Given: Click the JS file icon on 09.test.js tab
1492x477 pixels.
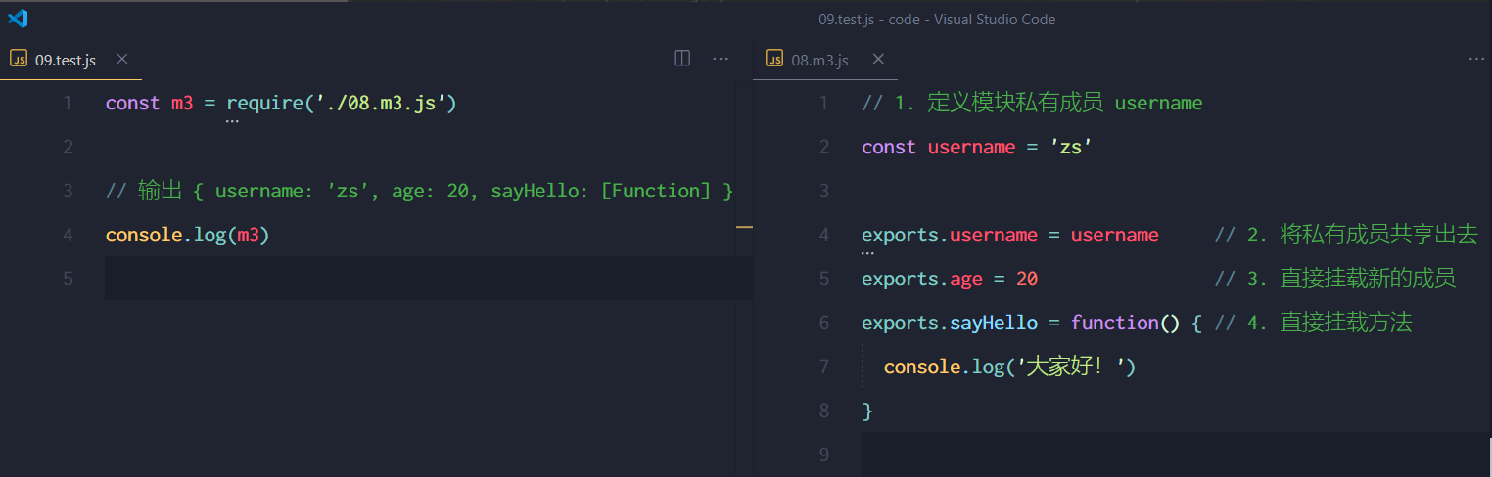Looking at the screenshot, I should tap(19, 60).
